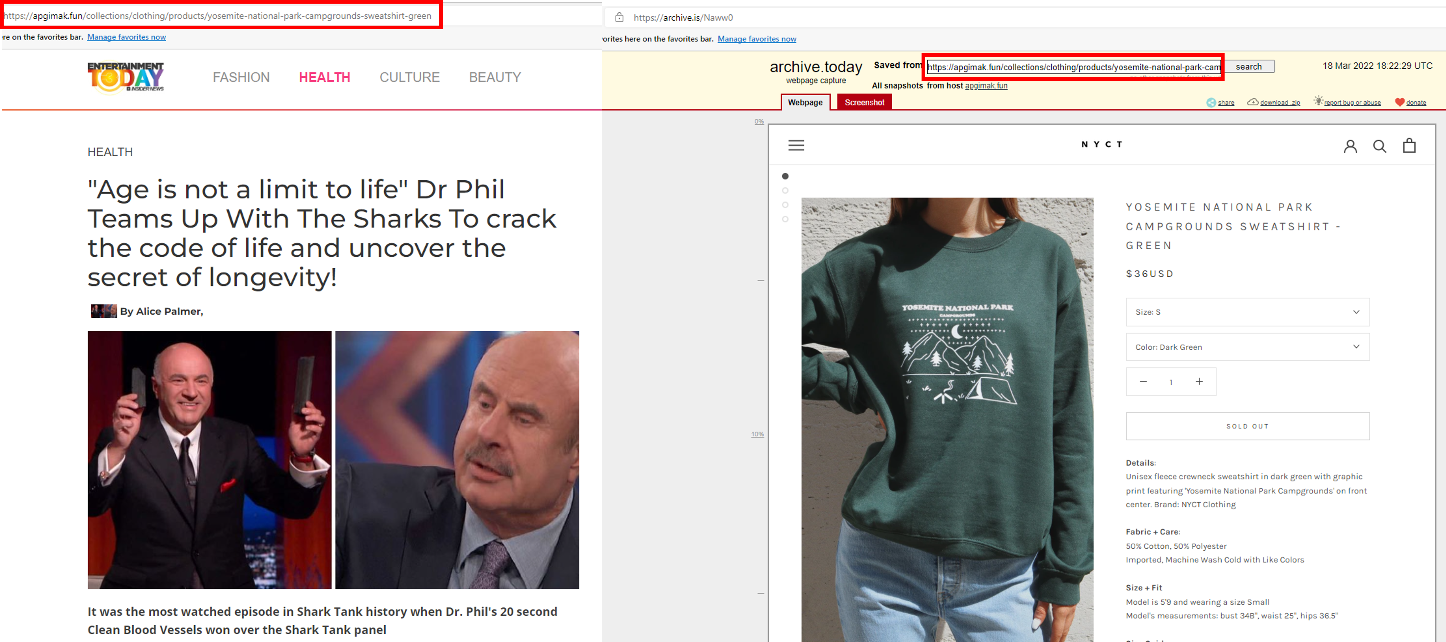Click report bug or abuse link
The image size is (1446, 642).
1352,103
